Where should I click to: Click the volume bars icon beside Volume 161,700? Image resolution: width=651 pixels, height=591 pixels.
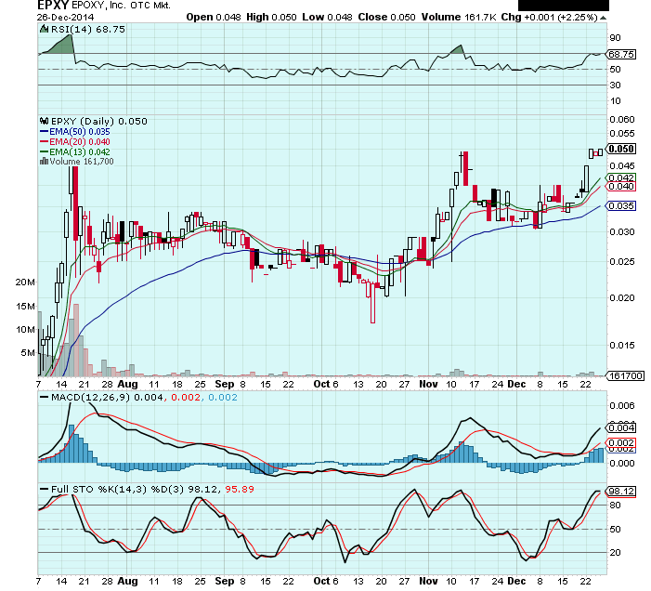(44, 161)
